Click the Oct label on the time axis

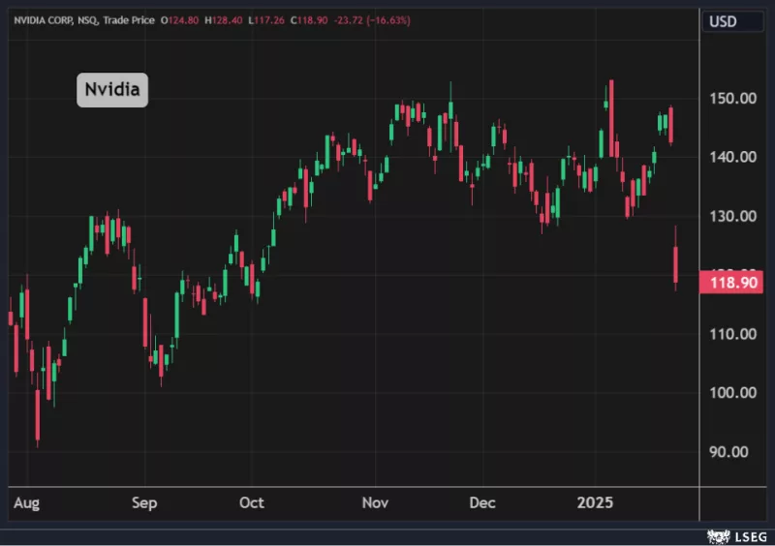coord(252,503)
